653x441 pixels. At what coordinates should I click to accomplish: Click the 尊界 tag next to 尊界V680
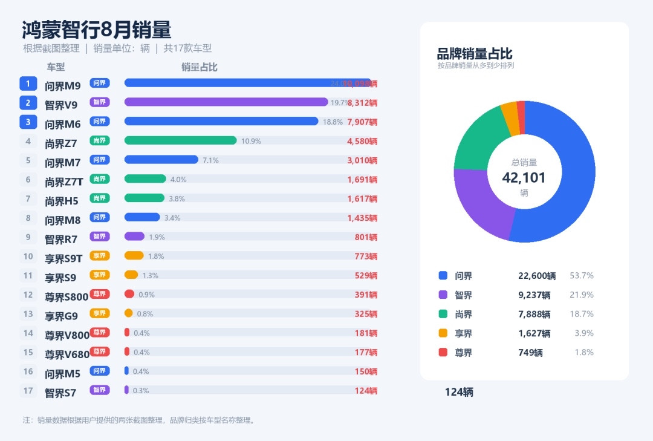click(x=100, y=351)
